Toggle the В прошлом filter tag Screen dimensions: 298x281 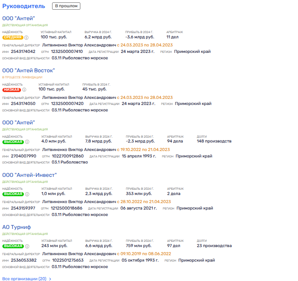[66, 6]
